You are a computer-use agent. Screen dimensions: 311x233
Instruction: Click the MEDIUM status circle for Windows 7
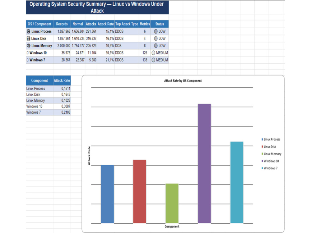pyautogui.click(x=153, y=60)
